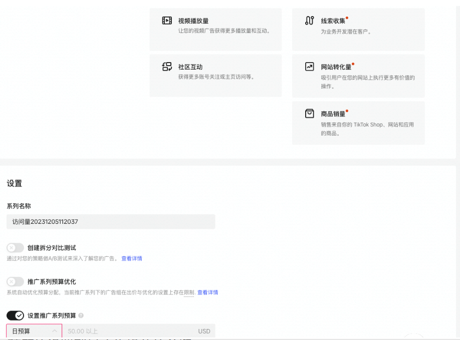This screenshot has width=460, height=340.
Task: Click the underlined 限制 text
Action: pos(189,292)
